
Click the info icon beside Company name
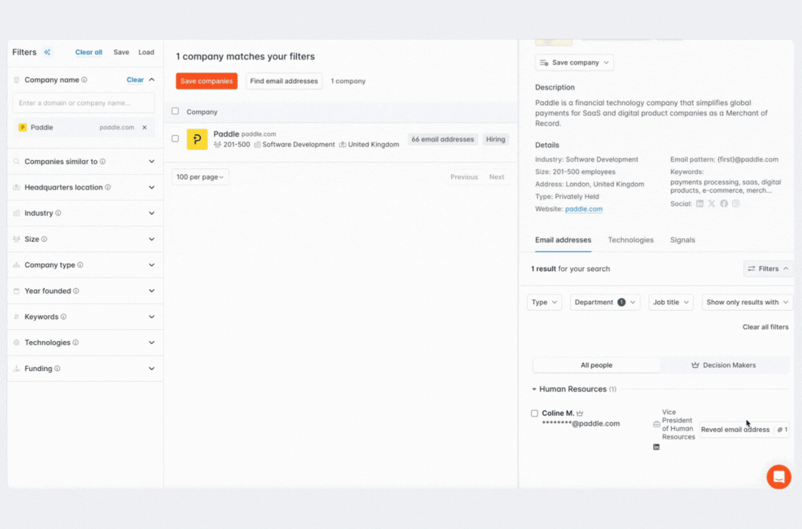84,80
